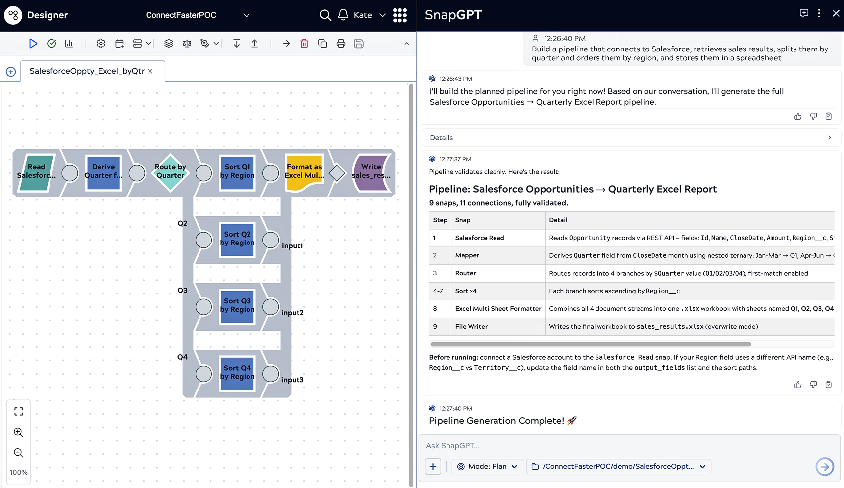Click the balance scale compare icon

(187, 44)
